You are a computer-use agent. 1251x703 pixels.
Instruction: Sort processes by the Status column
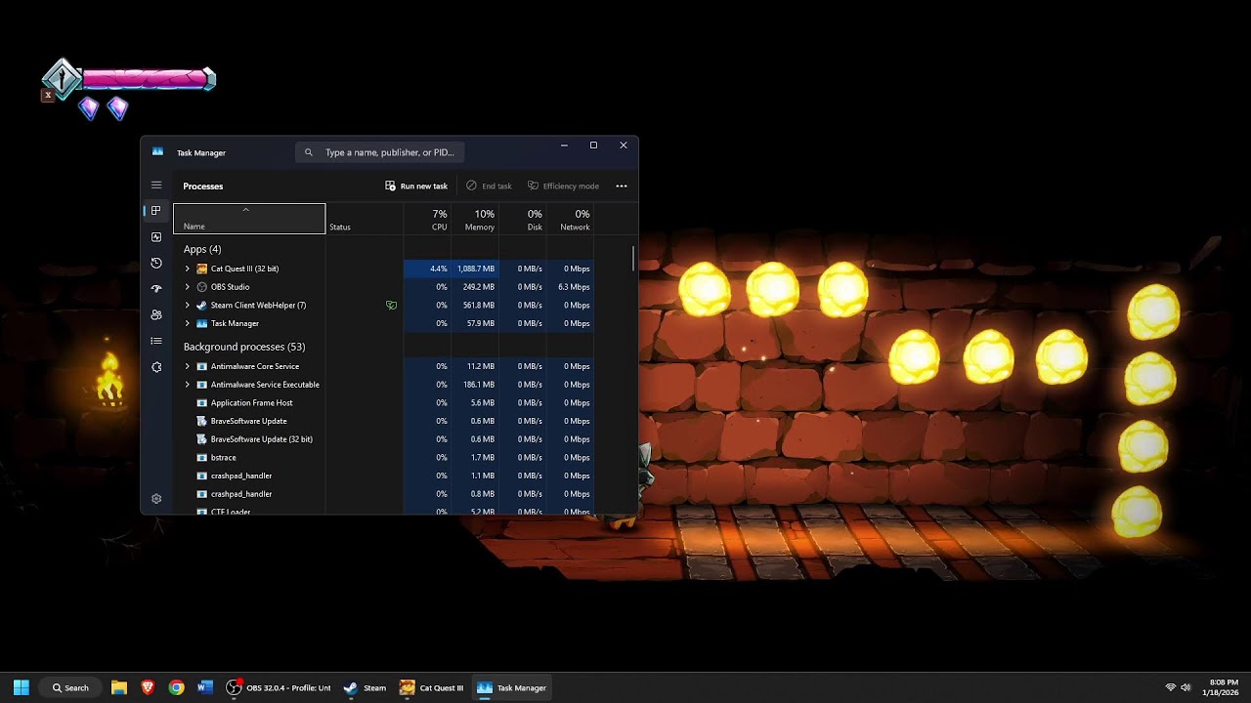[x=365, y=219]
